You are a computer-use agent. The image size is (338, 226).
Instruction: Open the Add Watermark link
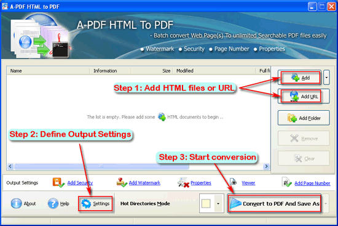(x=144, y=183)
